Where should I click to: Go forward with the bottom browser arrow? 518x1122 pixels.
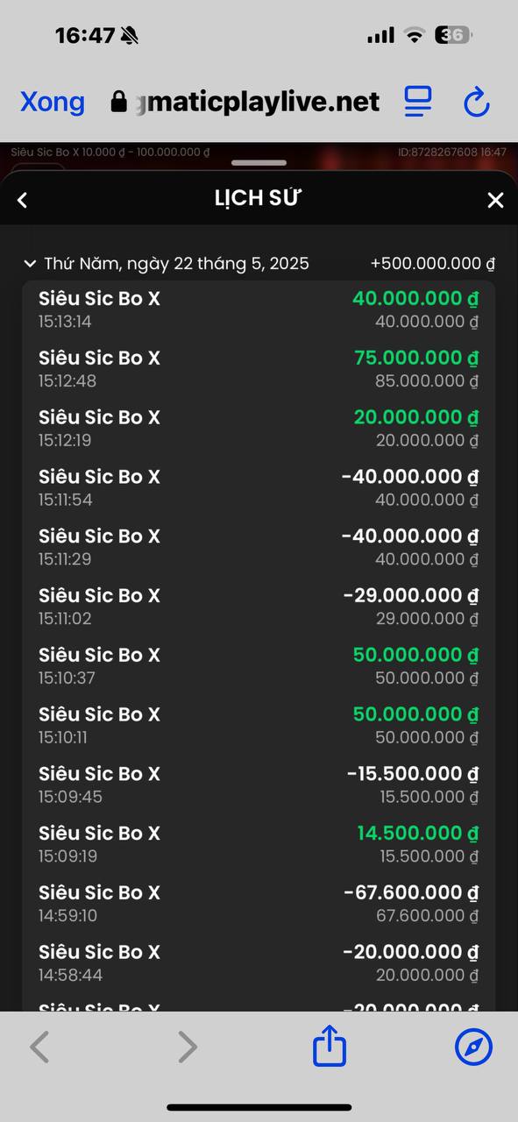point(187,1047)
